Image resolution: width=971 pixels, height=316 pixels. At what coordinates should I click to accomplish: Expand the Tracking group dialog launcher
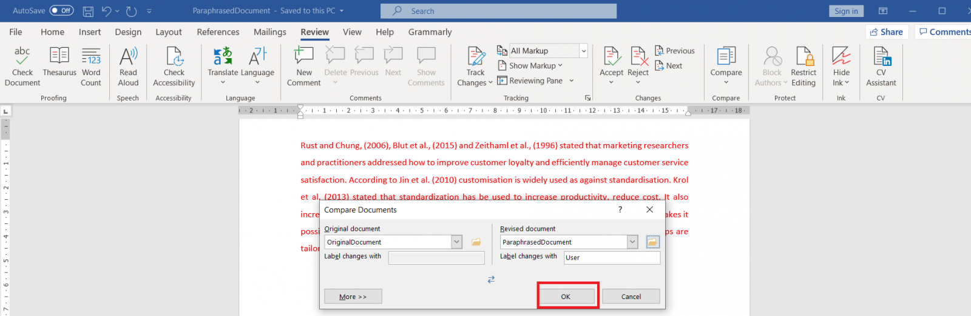coord(587,97)
